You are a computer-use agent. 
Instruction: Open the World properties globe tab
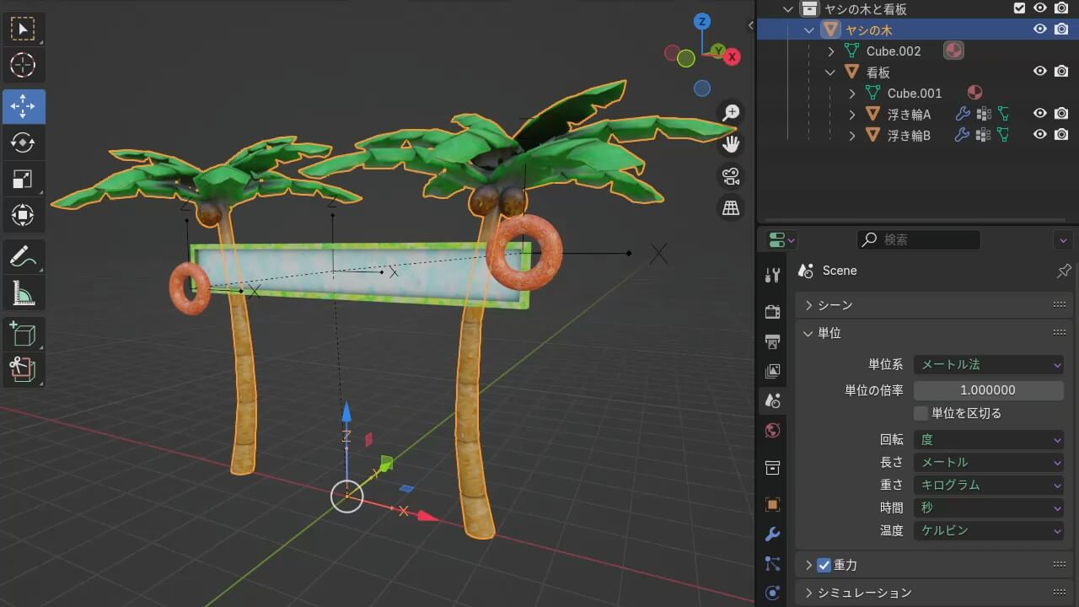[x=772, y=431]
